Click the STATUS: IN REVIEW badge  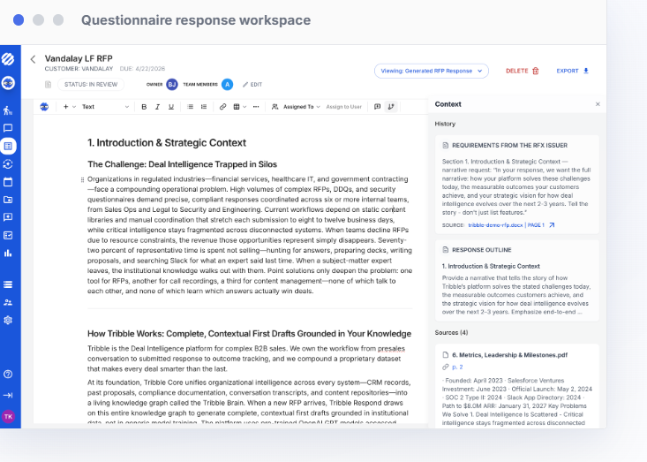[x=91, y=84]
